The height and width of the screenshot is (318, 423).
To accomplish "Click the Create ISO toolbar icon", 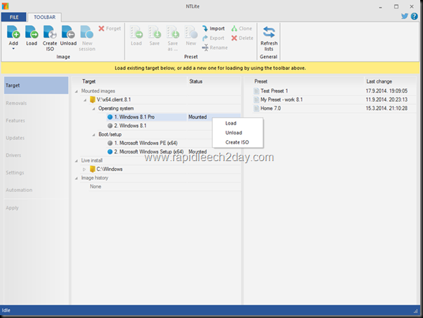I will point(50,32).
